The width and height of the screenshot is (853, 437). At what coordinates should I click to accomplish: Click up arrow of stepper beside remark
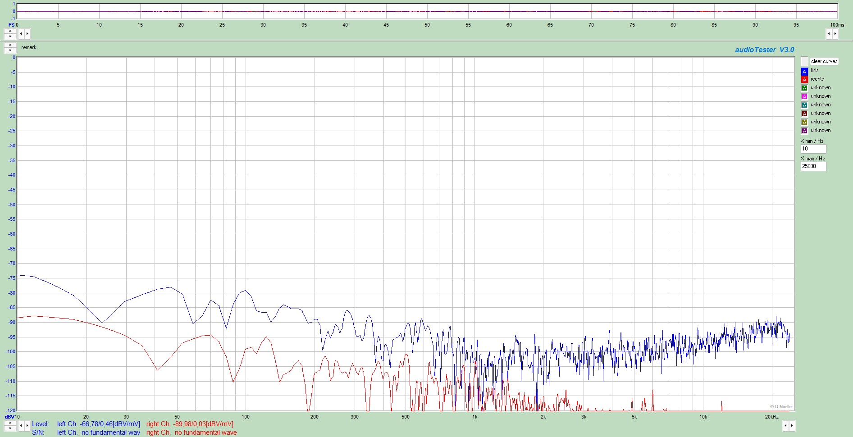pos(10,45)
